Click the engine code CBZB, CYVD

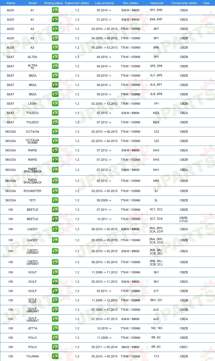click(184, 219)
